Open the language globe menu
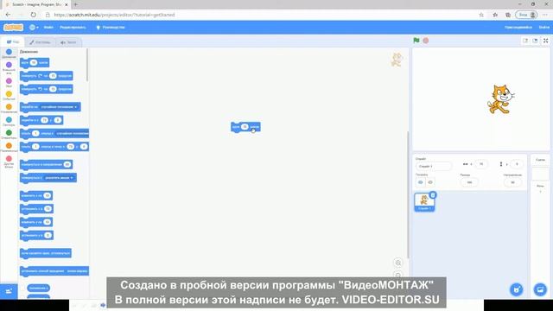This screenshot has width=553, height=311. point(34,27)
